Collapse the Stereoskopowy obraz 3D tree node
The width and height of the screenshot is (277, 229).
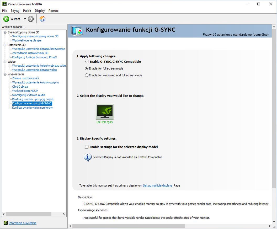(x=5, y=32)
